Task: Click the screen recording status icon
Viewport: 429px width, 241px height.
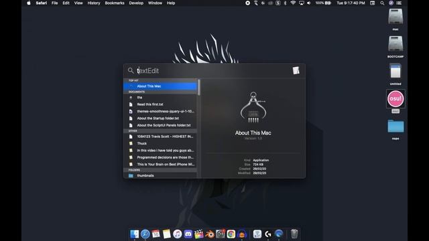Action: pyautogui.click(x=247, y=3)
